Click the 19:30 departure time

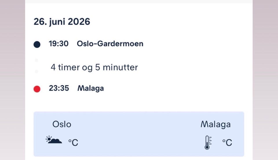pyautogui.click(x=58, y=44)
